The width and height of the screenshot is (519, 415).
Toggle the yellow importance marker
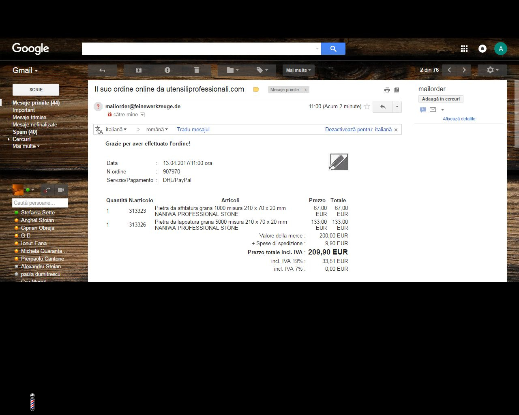256,90
